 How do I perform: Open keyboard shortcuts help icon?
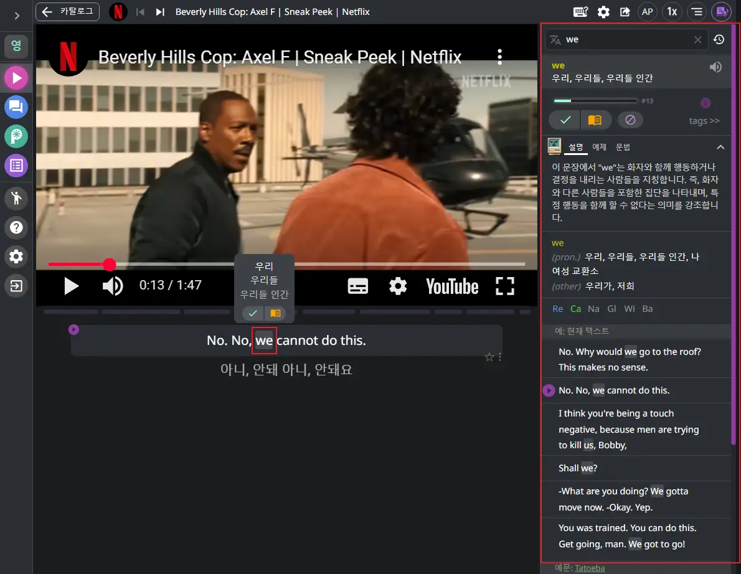[580, 12]
